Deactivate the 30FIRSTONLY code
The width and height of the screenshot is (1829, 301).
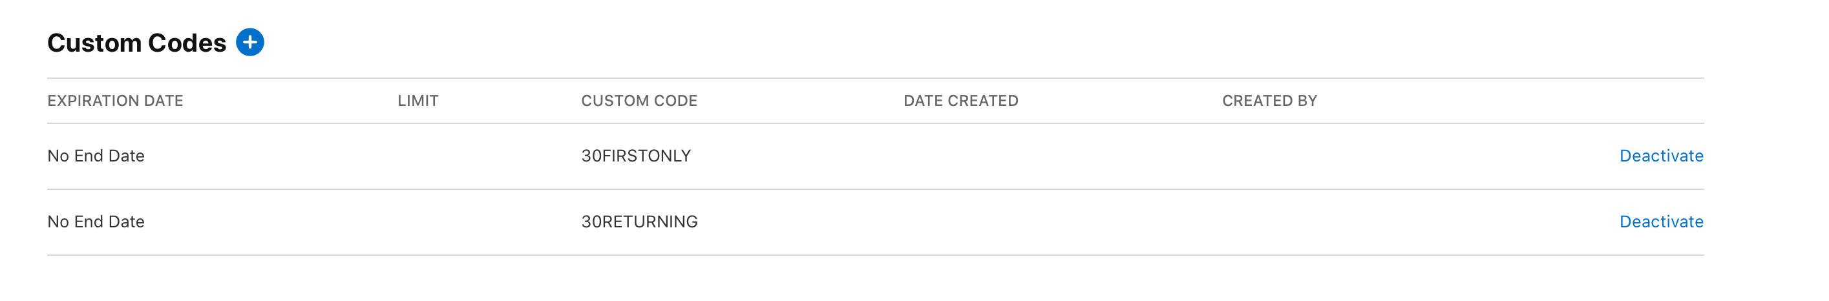click(1661, 156)
